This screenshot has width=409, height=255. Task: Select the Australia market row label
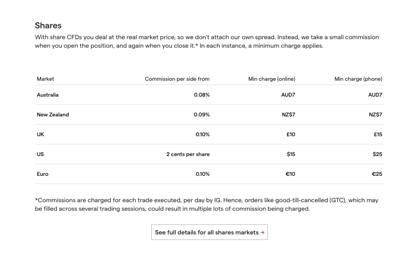coord(47,95)
